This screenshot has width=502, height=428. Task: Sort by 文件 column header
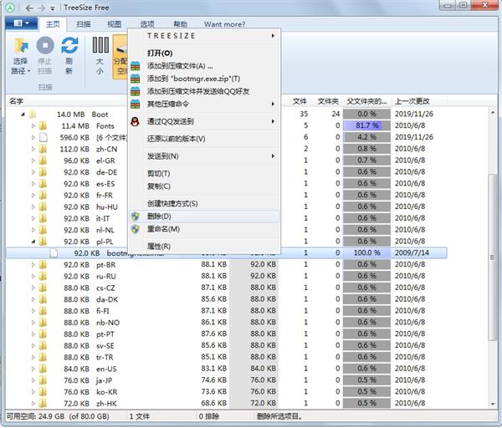(300, 101)
